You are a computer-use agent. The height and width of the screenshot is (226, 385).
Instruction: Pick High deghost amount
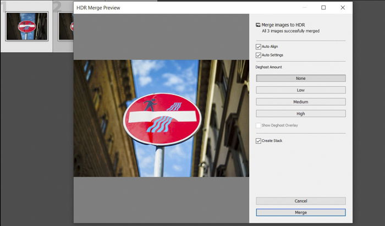coord(301,114)
